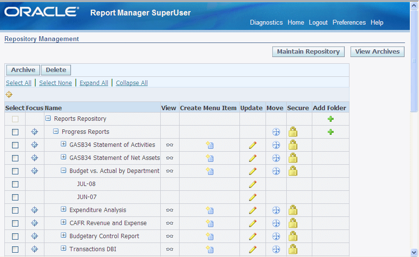This screenshot has height=257, width=419.
Task: Click the Expand All link
Action: [x=94, y=83]
